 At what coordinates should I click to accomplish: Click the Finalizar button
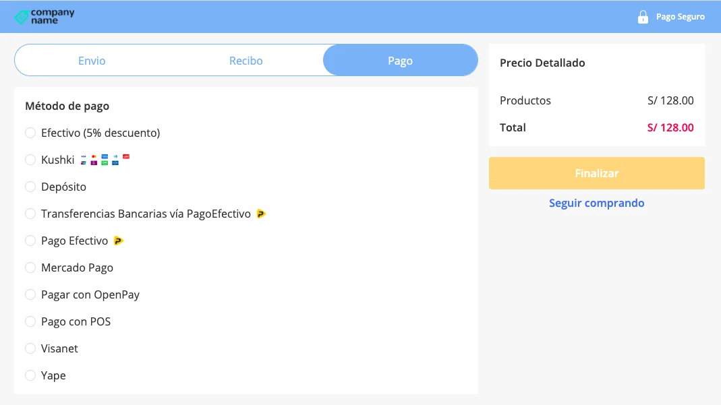click(x=596, y=173)
